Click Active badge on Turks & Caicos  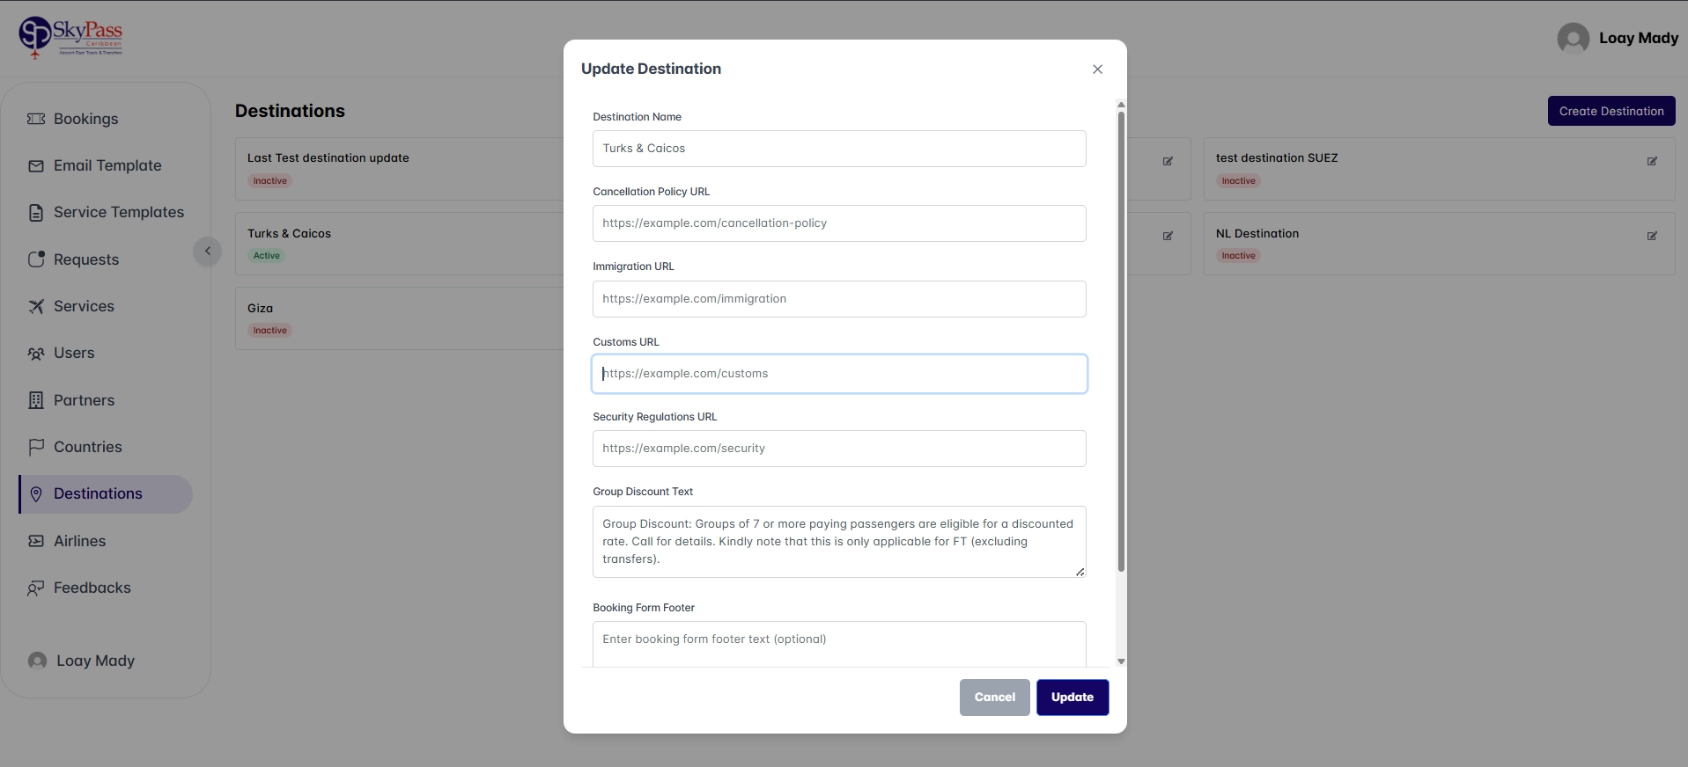coord(267,256)
